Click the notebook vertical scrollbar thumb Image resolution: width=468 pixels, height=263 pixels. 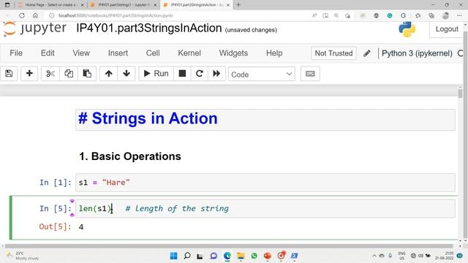(x=460, y=93)
